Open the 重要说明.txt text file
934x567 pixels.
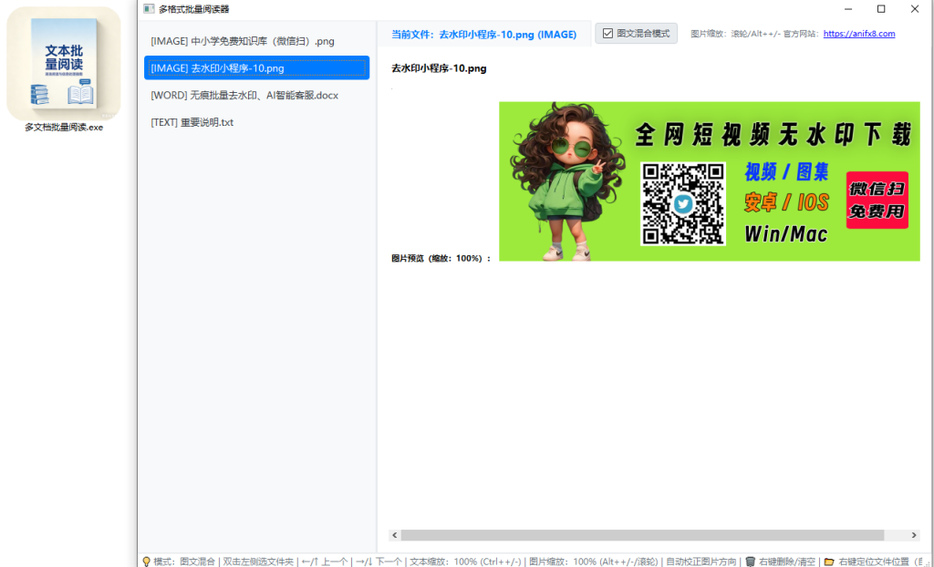tap(192, 122)
